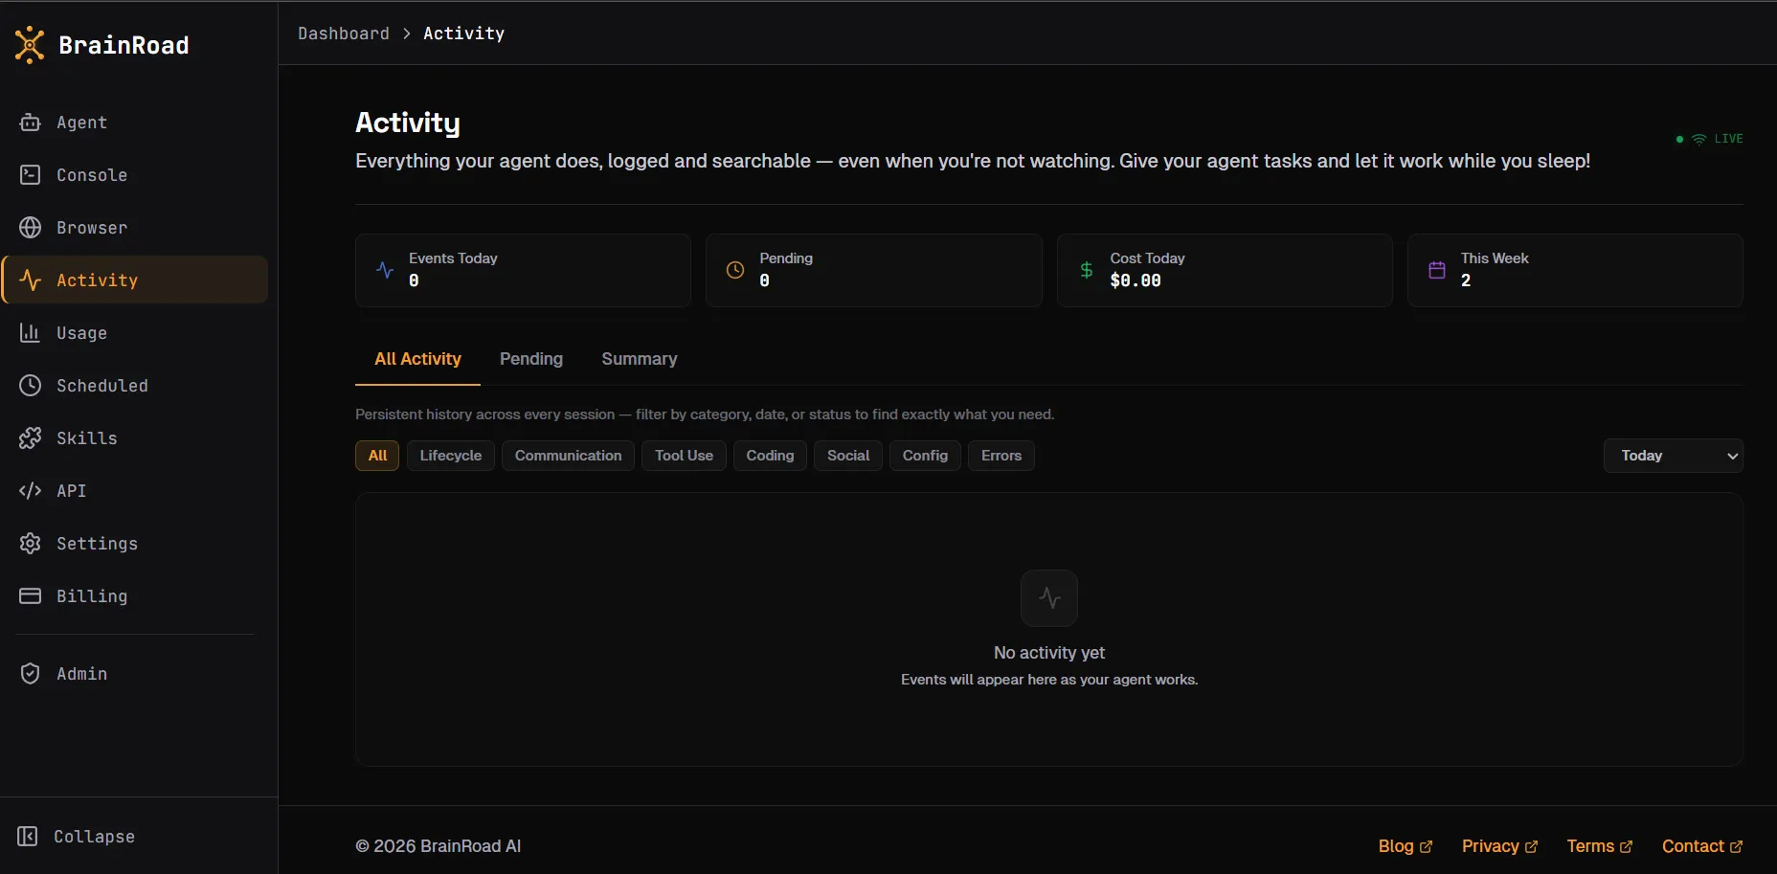The height and width of the screenshot is (874, 1777).
Task: Open the Usage page from sidebar
Action: tap(135, 333)
